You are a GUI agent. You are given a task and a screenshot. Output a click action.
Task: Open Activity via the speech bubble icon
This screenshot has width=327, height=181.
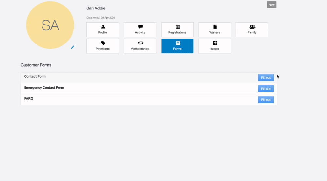[140, 27]
